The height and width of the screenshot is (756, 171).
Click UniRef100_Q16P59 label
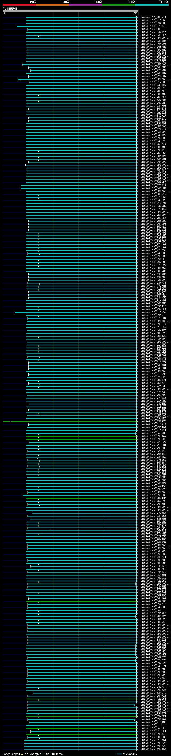point(153,312)
